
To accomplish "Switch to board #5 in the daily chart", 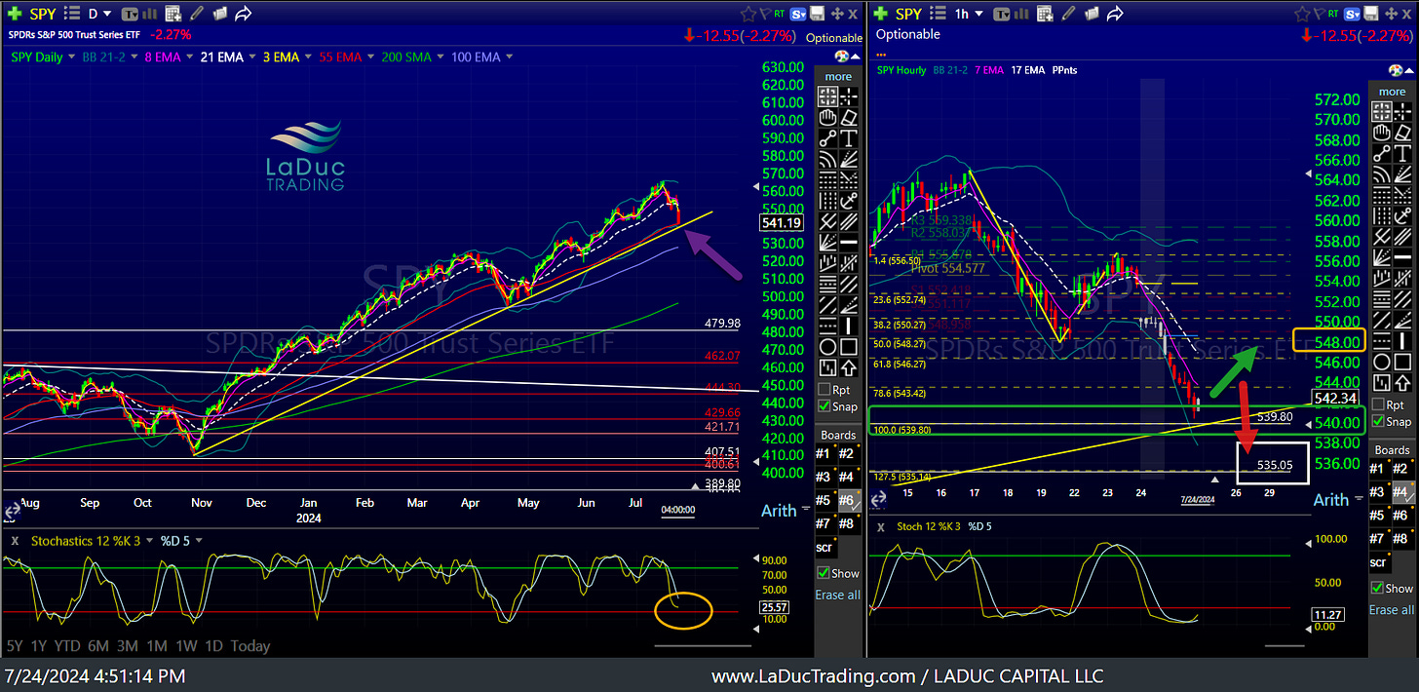I will tap(825, 500).
